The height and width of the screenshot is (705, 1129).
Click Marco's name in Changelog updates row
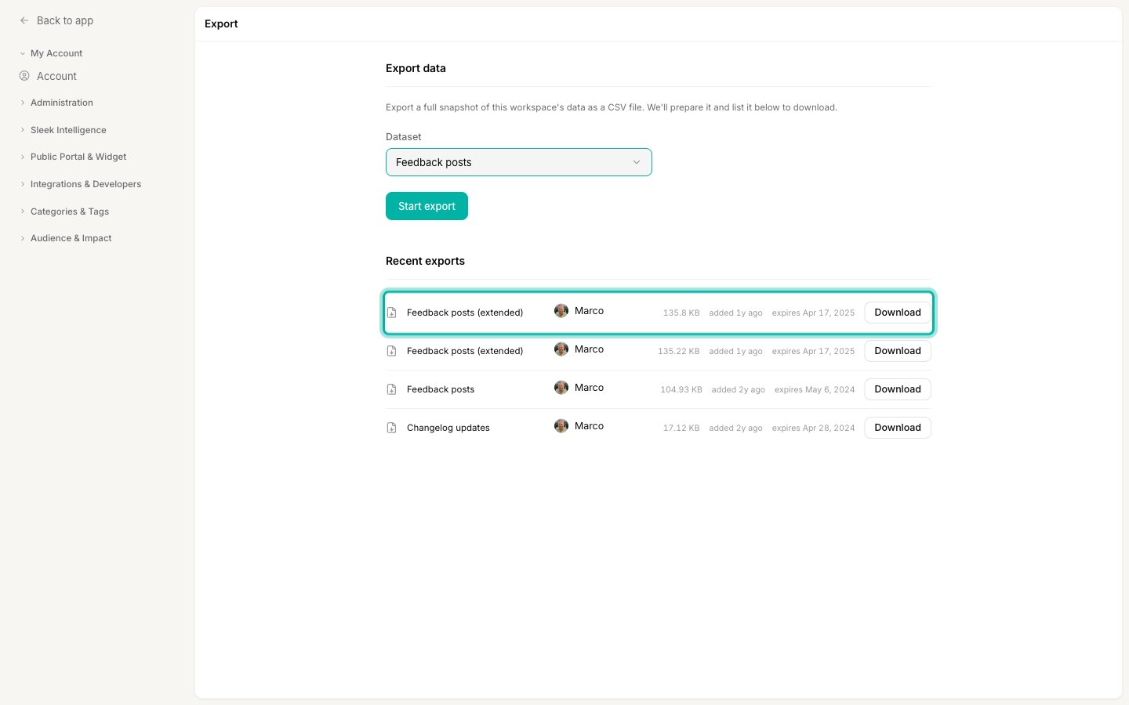click(589, 426)
